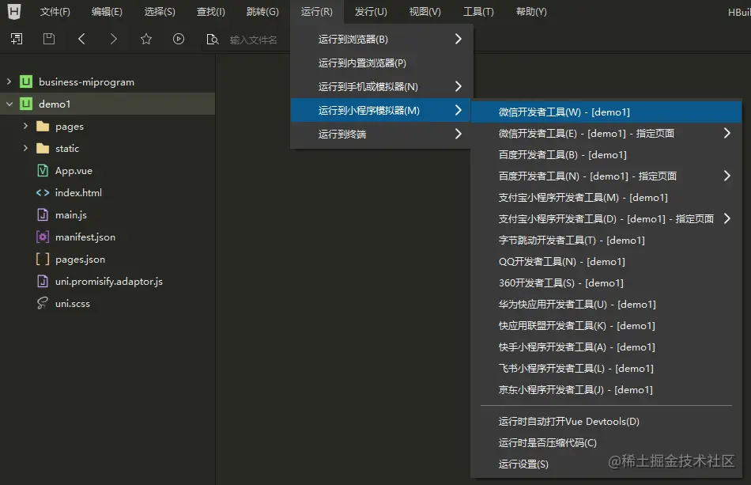Click the save file toolbar icon
The image size is (751, 485).
coord(49,39)
